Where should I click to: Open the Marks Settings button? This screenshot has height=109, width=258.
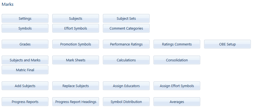(25, 18)
